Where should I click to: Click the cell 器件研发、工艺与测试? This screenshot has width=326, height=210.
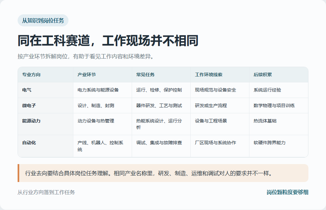(x=161, y=105)
